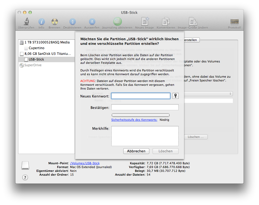
Task: Focus the Bestätigen password field
Action: coord(145,107)
